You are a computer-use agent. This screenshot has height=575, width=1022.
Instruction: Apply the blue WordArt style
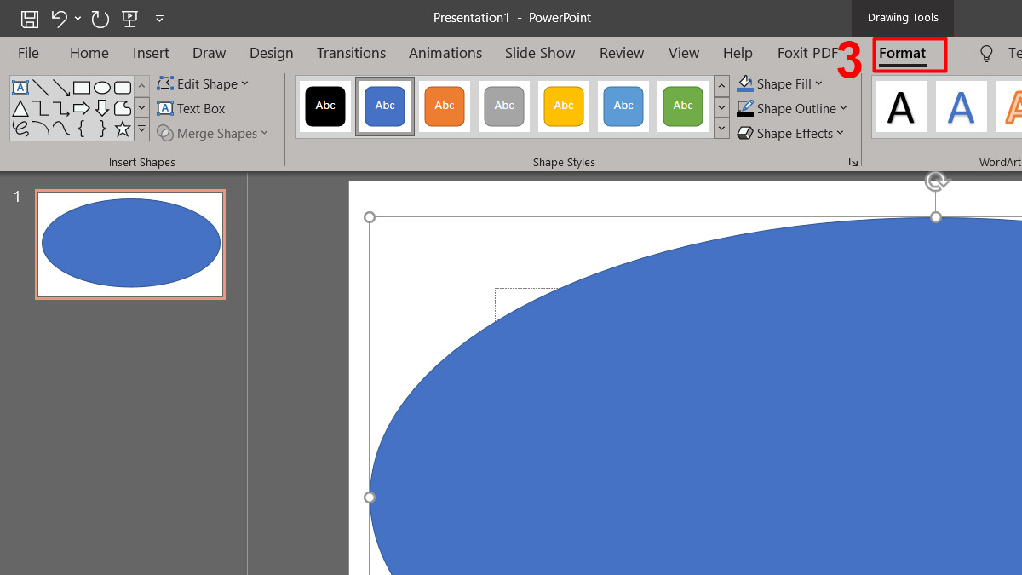pos(961,106)
